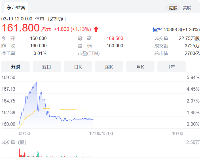The height and width of the screenshot is (160, 216).
Task: Switch to the 五日 chart tab
Action: point(46,67)
